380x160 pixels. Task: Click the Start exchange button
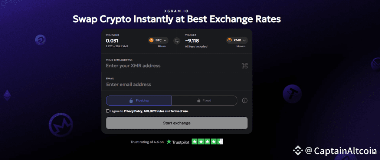pyautogui.click(x=177, y=123)
